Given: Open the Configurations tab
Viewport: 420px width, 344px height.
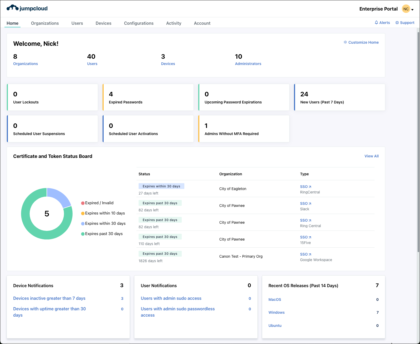Looking at the screenshot, I should pos(139,23).
